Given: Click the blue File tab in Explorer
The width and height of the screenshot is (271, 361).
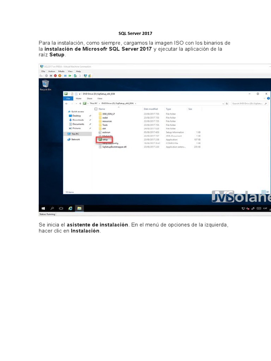Looking at the screenshot, I should pos(68,99).
